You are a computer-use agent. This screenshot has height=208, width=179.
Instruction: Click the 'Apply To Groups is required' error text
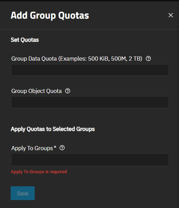click(x=39, y=171)
